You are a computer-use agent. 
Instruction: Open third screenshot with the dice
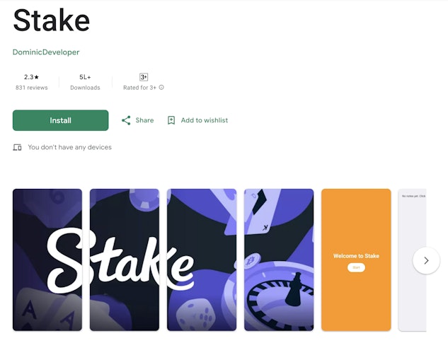click(x=202, y=260)
